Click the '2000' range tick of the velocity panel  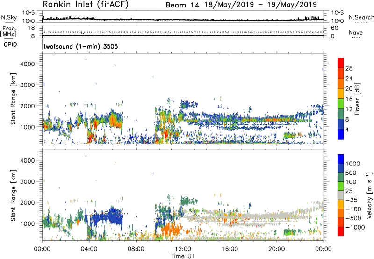pos(28,202)
